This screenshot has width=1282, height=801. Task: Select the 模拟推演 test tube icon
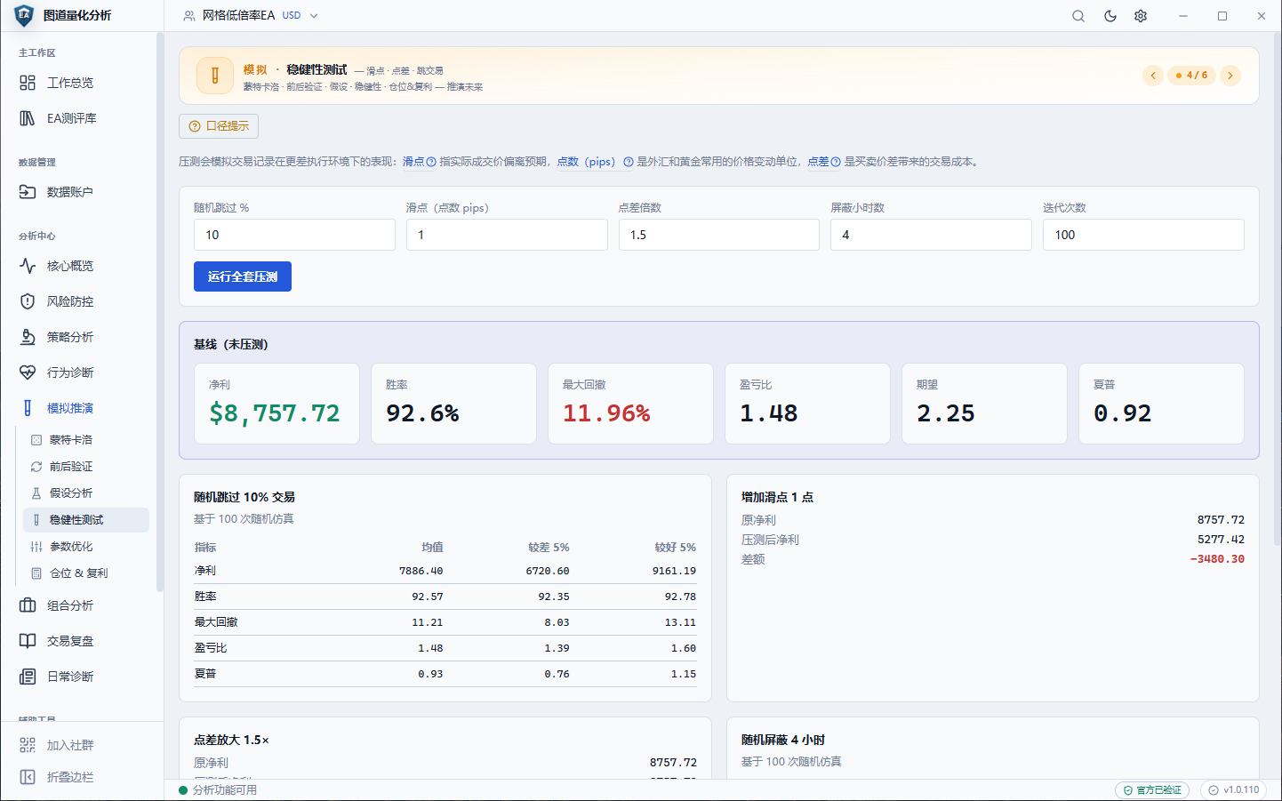coord(28,408)
